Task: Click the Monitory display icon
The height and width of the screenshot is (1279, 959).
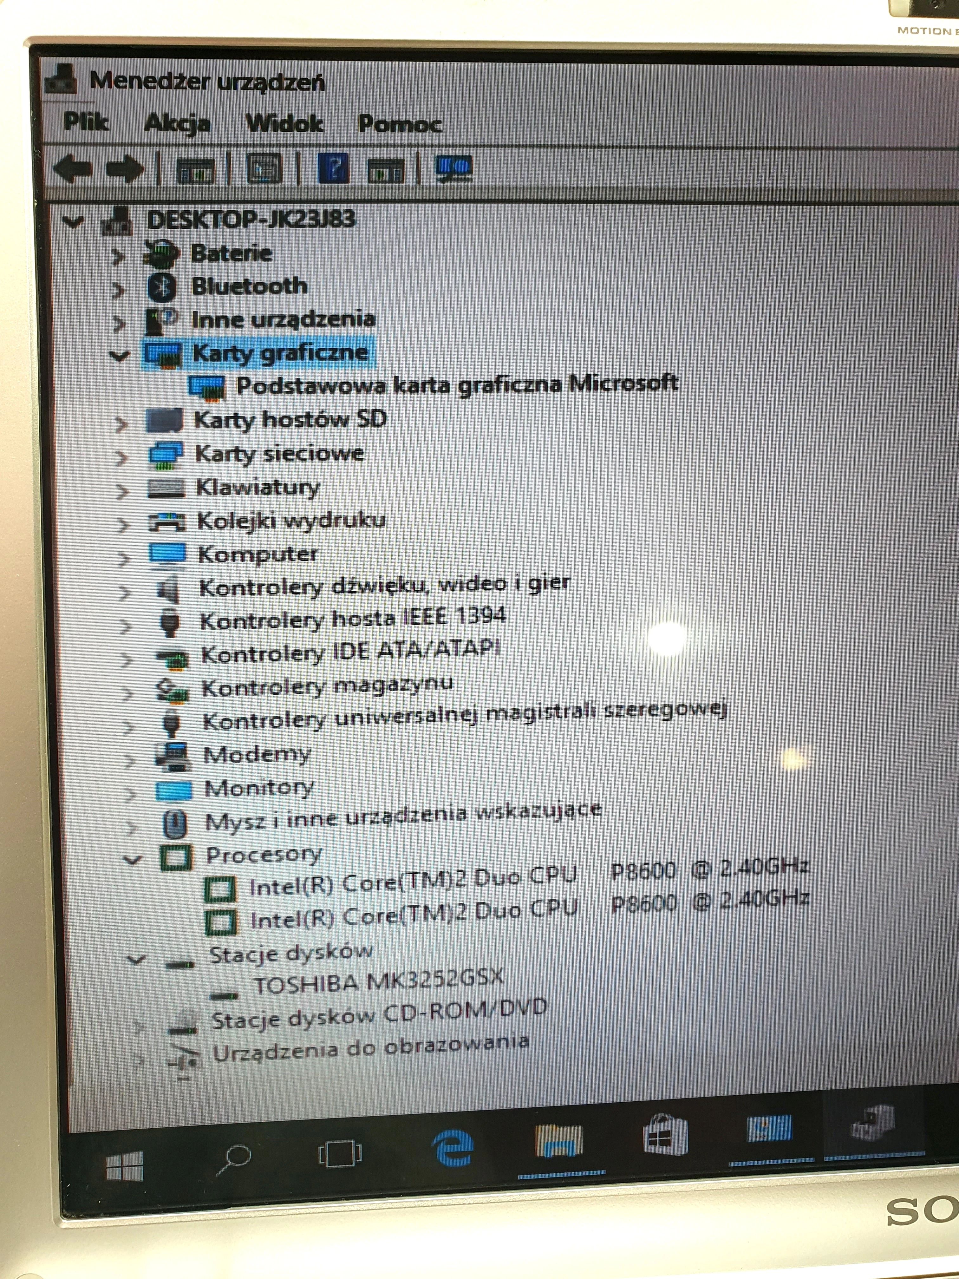Action: click(173, 791)
